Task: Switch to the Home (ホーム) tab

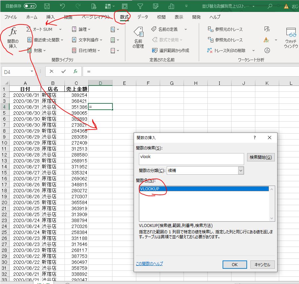Action: coord(32,17)
